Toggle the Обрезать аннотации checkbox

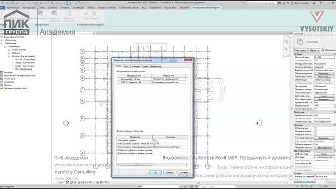click(x=316, y=135)
